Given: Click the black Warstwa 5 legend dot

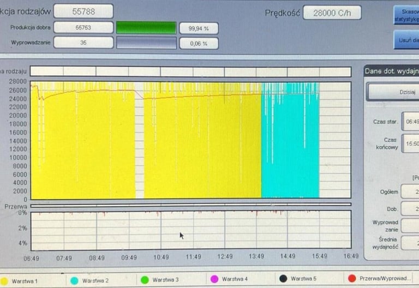Looking at the screenshot, I should [x=283, y=279].
